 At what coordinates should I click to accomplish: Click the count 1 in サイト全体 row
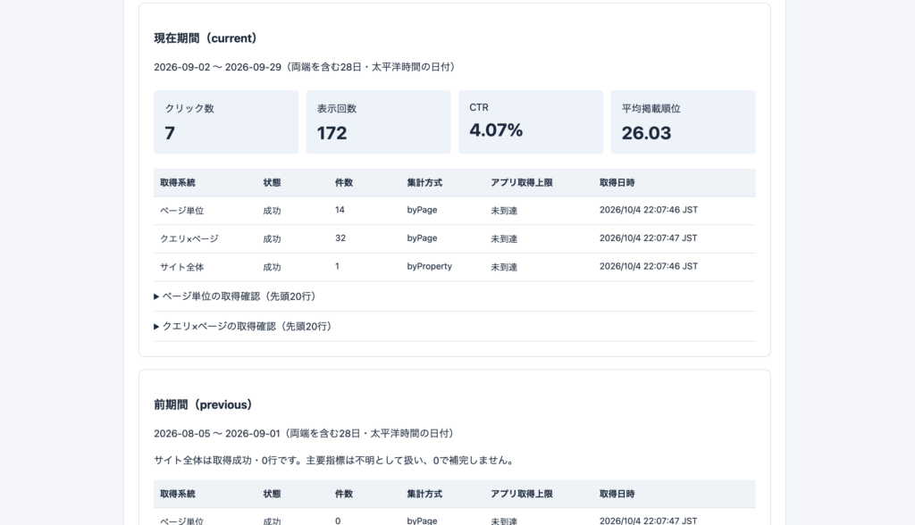click(337, 267)
